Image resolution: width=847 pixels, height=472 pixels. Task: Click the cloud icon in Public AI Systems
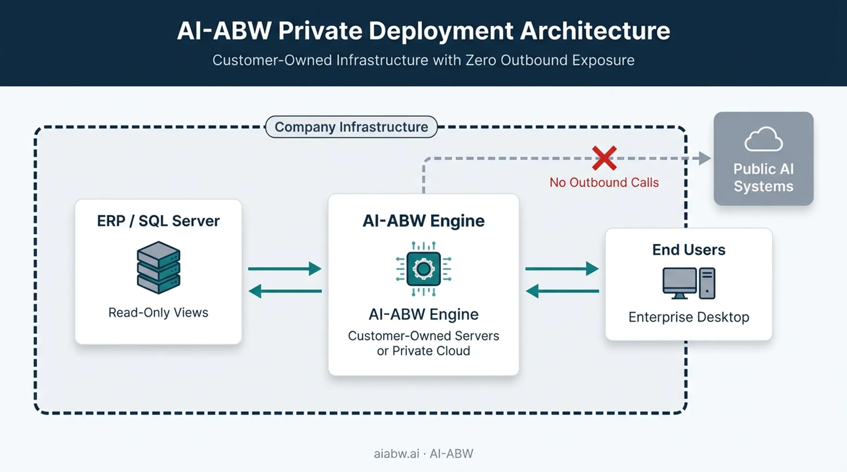[763, 139]
